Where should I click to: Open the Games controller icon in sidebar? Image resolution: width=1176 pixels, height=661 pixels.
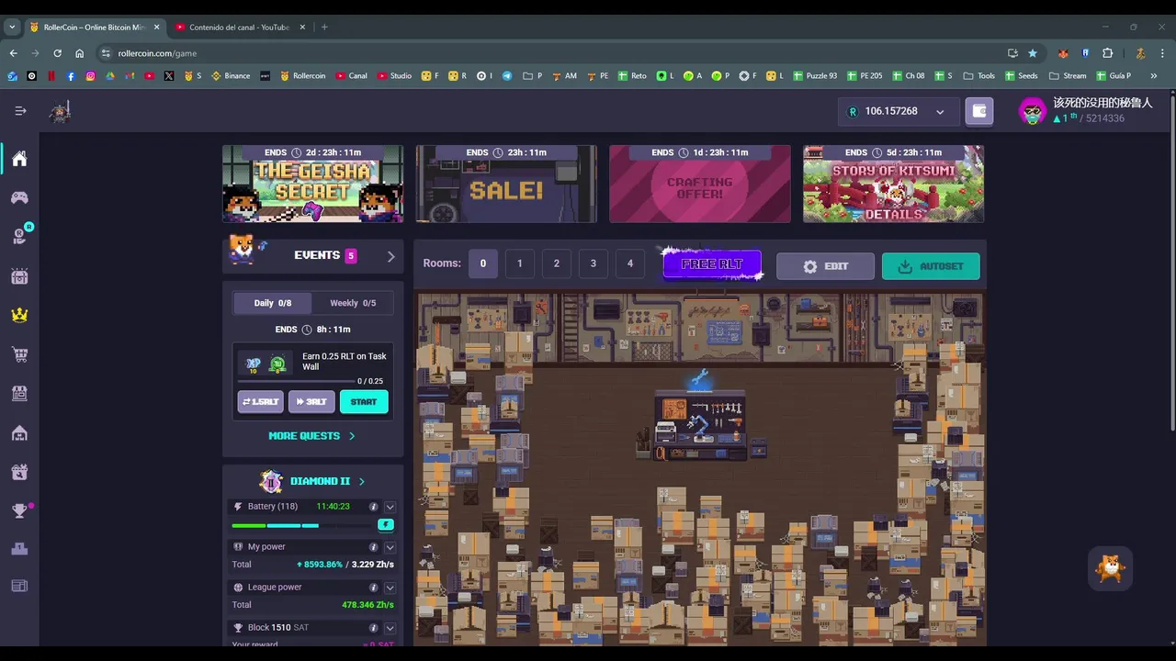pyautogui.click(x=19, y=197)
